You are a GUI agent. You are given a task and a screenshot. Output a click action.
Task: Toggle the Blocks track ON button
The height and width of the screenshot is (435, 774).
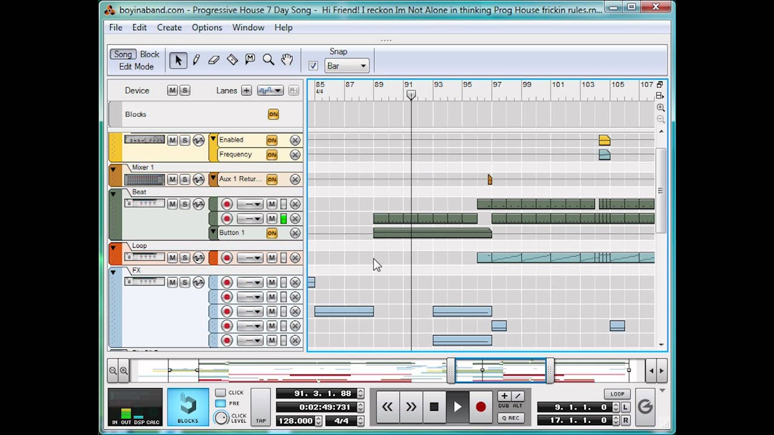(273, 114)
